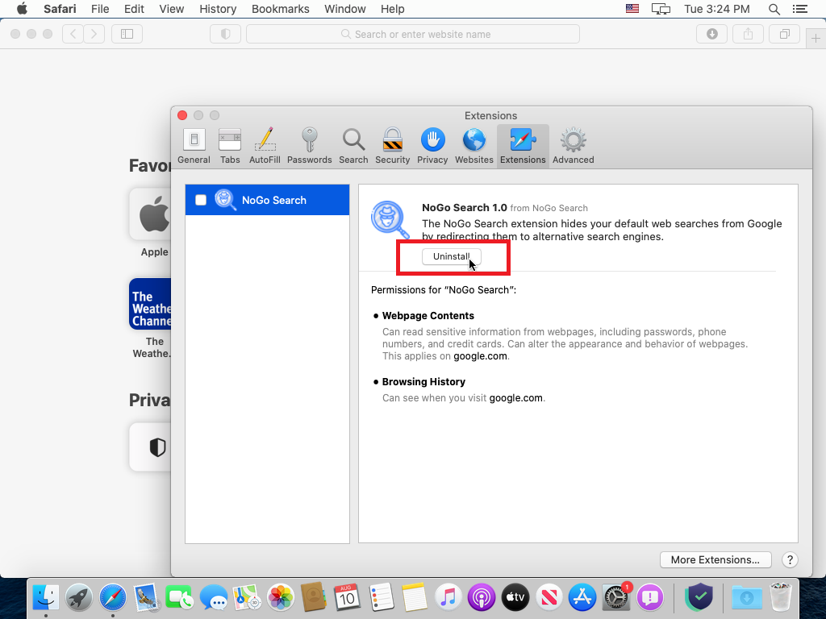The image size is (826, 619).
Task: Switch to Search preferences pane
Action: click(353, 147)
